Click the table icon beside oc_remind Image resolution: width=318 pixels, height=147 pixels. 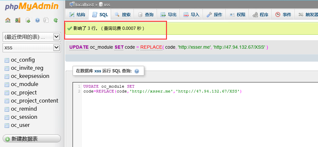[x=7, y=109]
